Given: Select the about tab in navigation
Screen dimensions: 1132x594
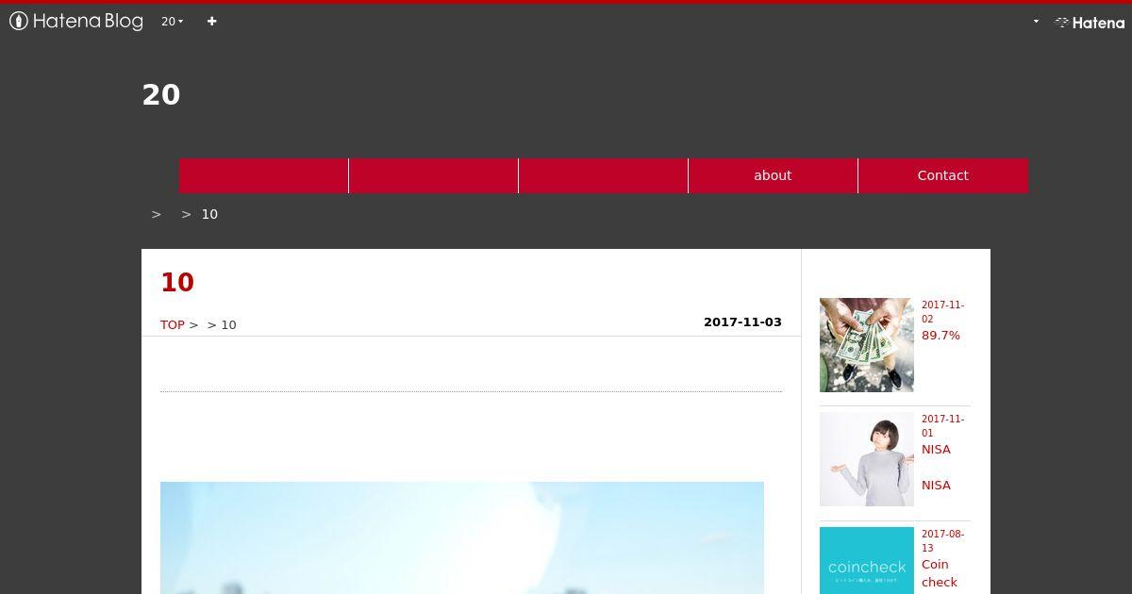Looking at the screenshot, I should pyautogui.click(x=773, y=175).
